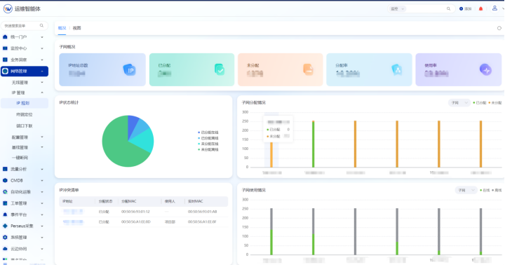
Task: Click the 未分配 summary card
Action: click(280, 69)
